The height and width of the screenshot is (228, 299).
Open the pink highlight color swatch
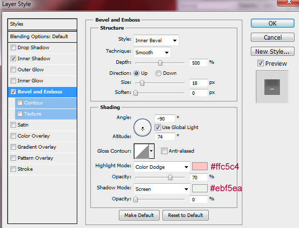click(200, 166)
